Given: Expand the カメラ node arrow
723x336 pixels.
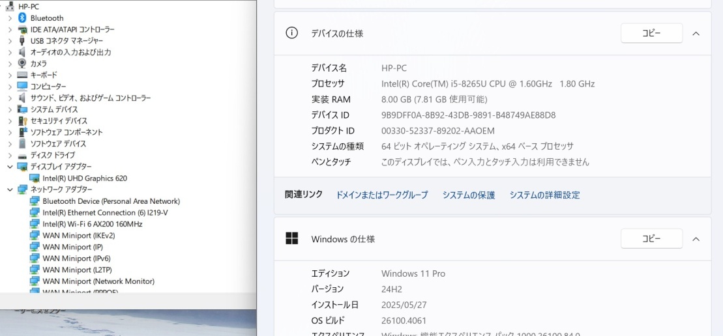Looking at the screenshot, I should [10, 64].
